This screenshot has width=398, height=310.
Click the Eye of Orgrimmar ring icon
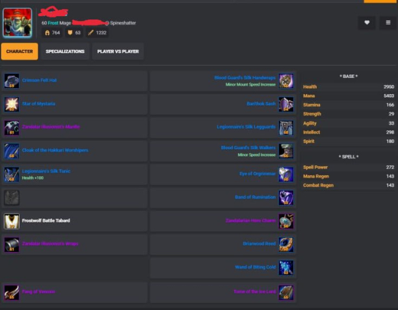[286, 174]
